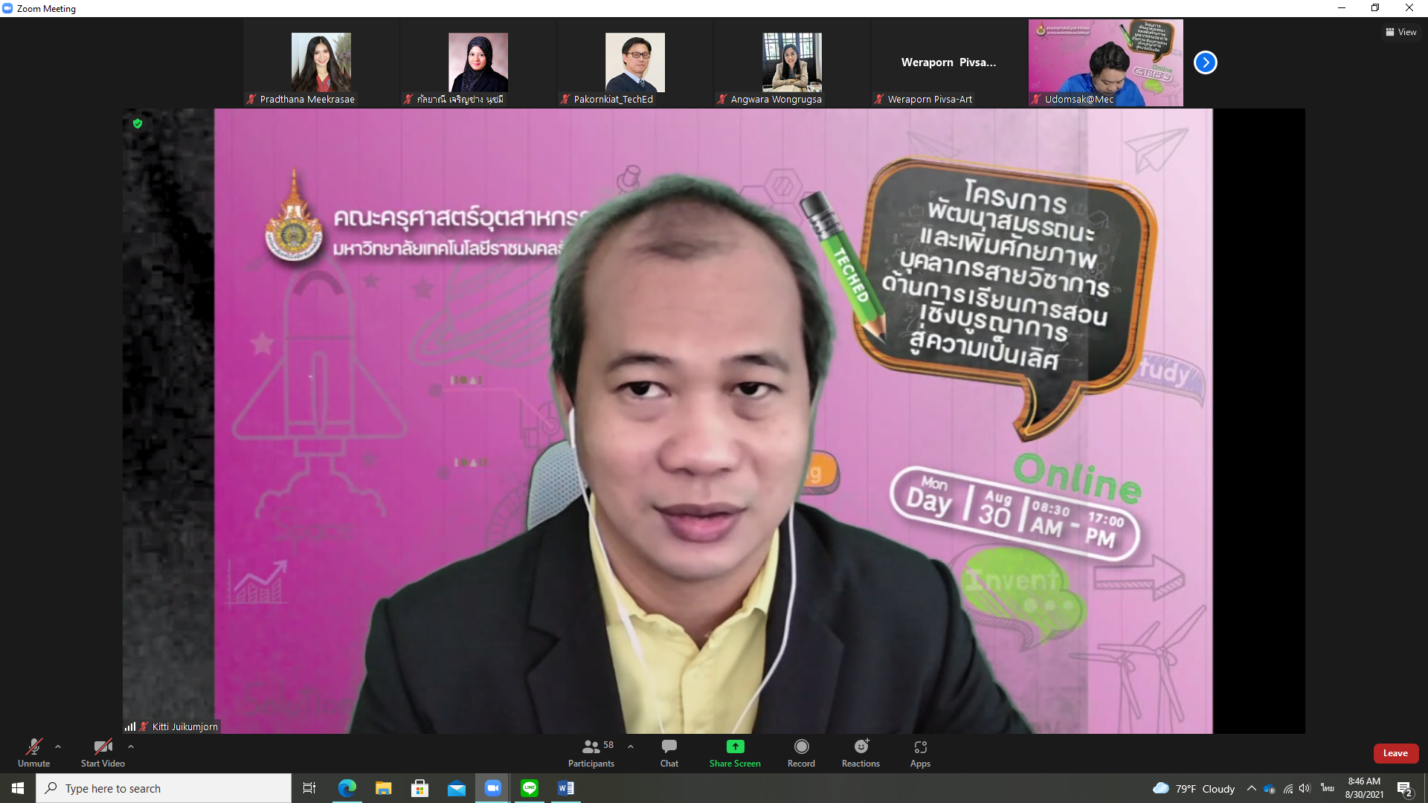Select Pakornkiat_TechEd's thumbnail
The width and height of the screenshot is (1428, 803).
click(x=635, y=62)
